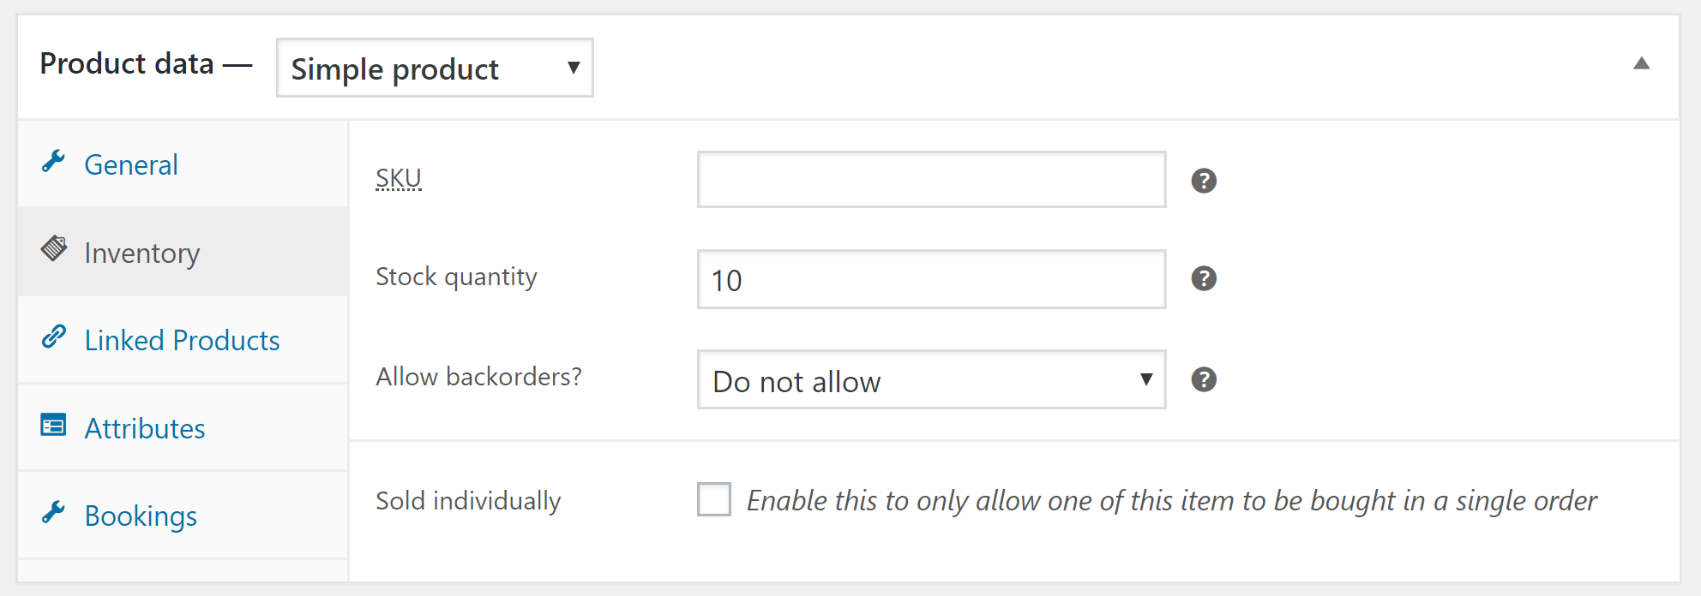Open the Allow backorders dropdown
The height and width of the screenshot is (596, 1701).
pyautogui.click(x=931, y=379)
